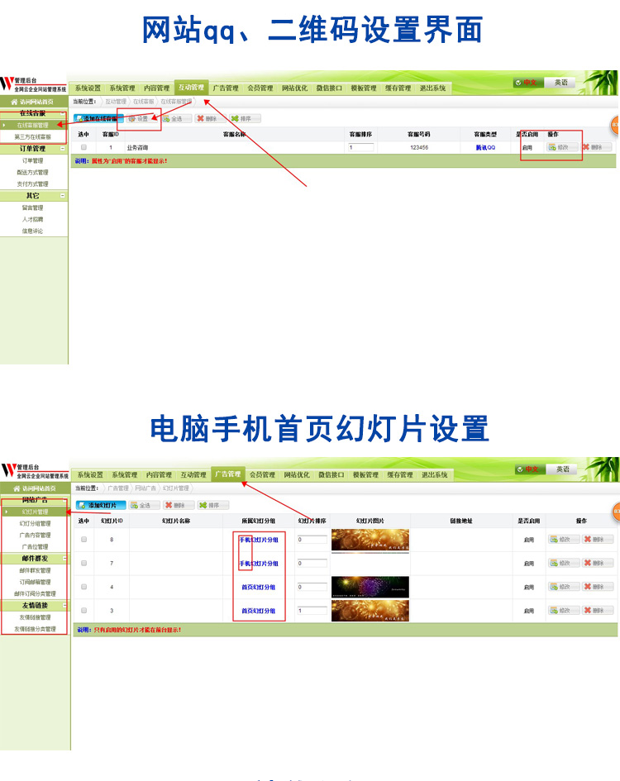Click toolbar 删除 red X on online-service screen
The width and height of the screenshot is (620, 781).
click(x=200, y=118)
